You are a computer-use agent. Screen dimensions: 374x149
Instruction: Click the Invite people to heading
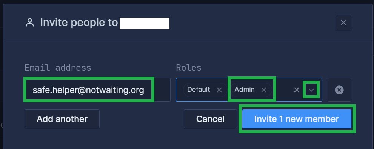pos(79,23)
